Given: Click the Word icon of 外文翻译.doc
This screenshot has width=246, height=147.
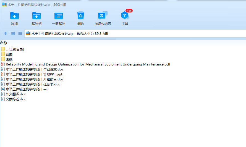Looking at the screenshot, I should coord(3,94).
